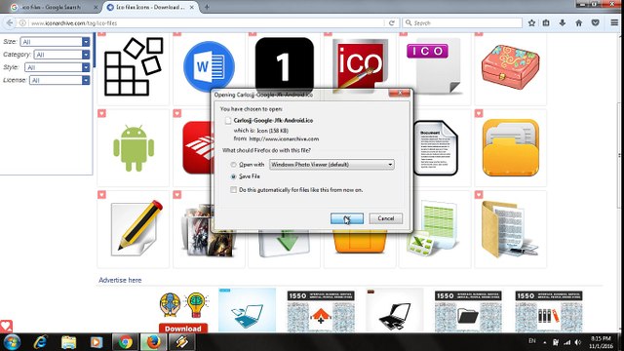Show site identity info icon
The width and height of the screenshot is (624, 351).
(22, 23)
